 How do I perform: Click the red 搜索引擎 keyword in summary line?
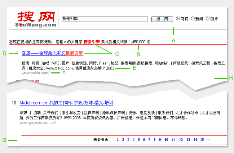coord(92,42)
